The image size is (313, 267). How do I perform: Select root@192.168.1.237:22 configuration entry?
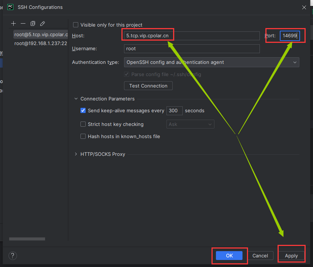(x=41, y=43)
